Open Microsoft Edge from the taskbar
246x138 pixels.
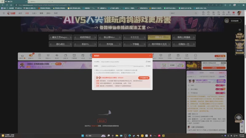[x=129, y=136]
